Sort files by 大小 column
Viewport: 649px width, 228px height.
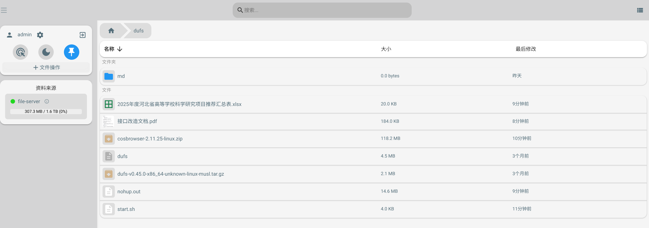[386, 49]
